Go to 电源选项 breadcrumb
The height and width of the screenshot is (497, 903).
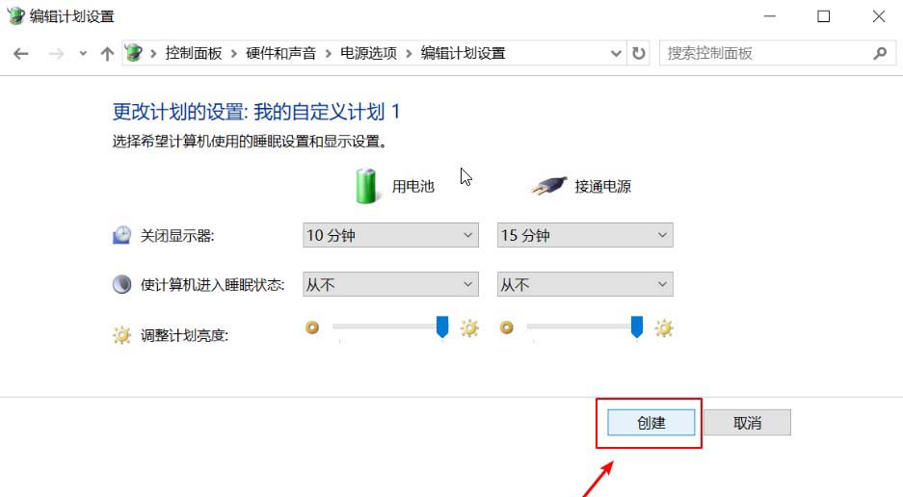tap(368, 54)
